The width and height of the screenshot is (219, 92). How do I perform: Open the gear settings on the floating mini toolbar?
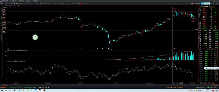click(218, 68)
